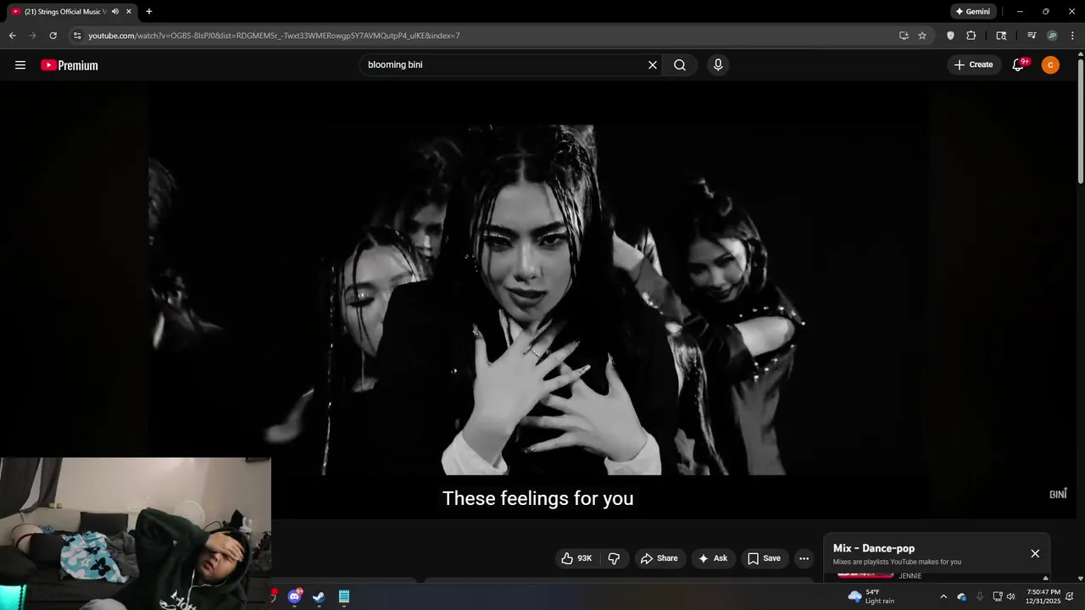Start voice search with microphone icon
The height and width of the screenshot is (610, 1085).
pyautogui.click(x=718, y=65)
